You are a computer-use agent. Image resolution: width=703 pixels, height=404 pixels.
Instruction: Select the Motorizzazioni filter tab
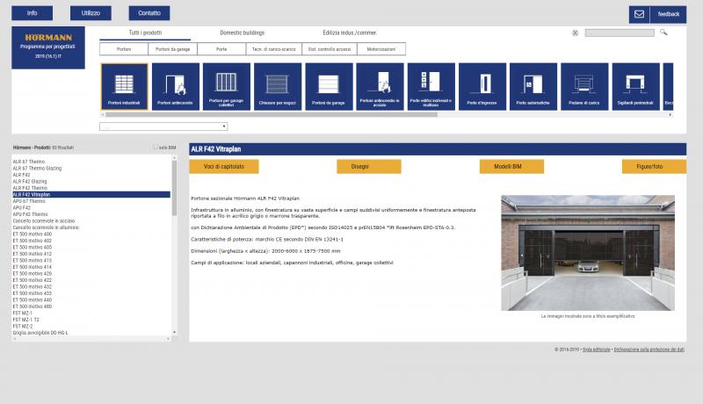[x=381, y=49]
